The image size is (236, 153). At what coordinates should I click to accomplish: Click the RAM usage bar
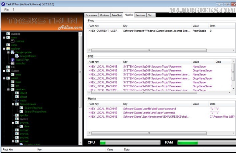207,143
